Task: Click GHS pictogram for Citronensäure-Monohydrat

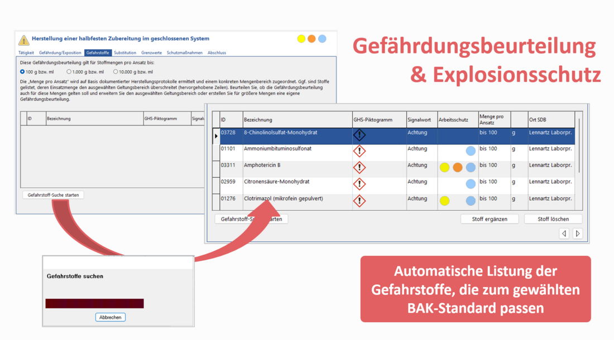Action: 359,184
